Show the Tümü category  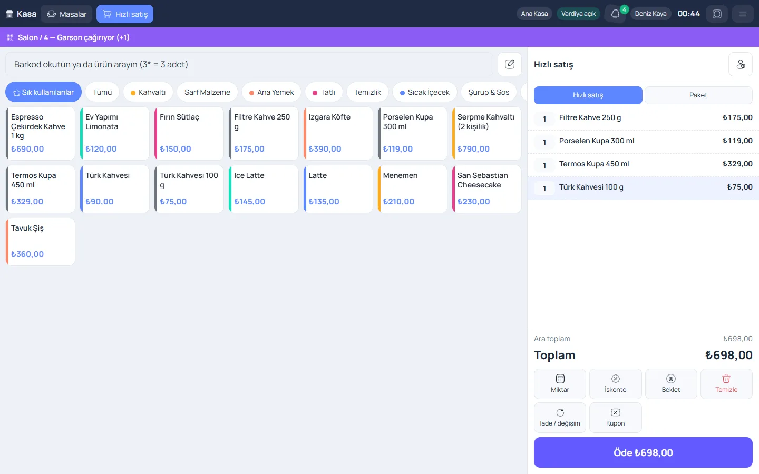(x=102, y=92)
